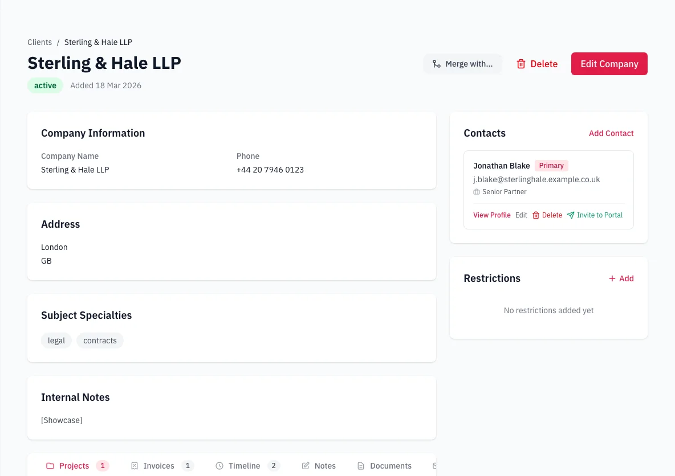Click the clock icon on the Timeline tab
This screenshot has width=675, height=476.
point(219,465)
